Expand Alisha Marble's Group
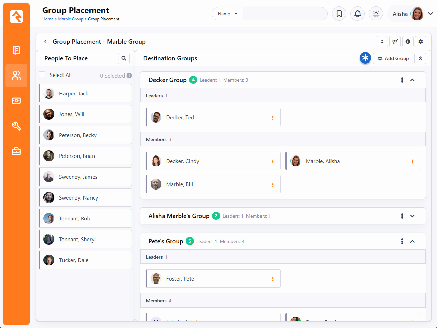Screen dimensions: 437x328 [412, 216]
